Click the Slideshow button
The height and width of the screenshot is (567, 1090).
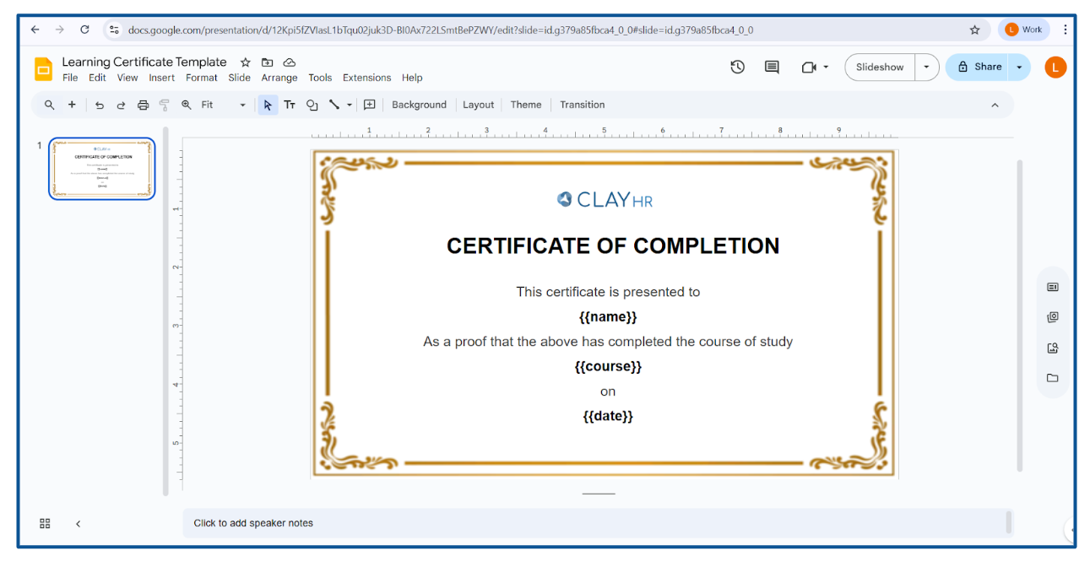coord(880,67)
